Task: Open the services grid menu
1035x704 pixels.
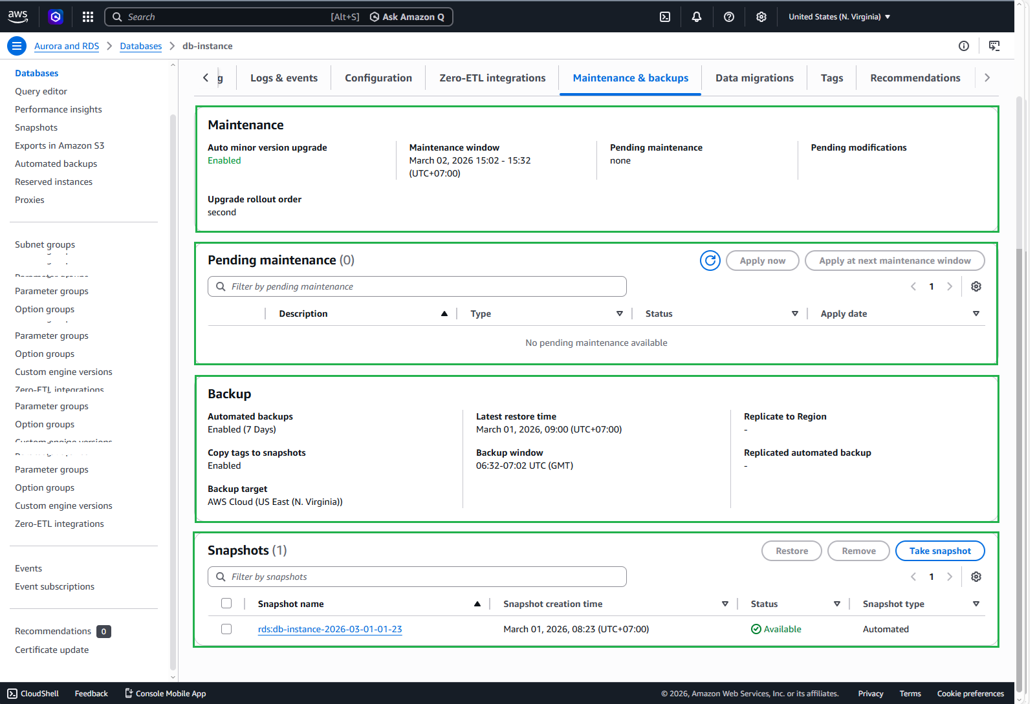Action: tap(88, 17)
